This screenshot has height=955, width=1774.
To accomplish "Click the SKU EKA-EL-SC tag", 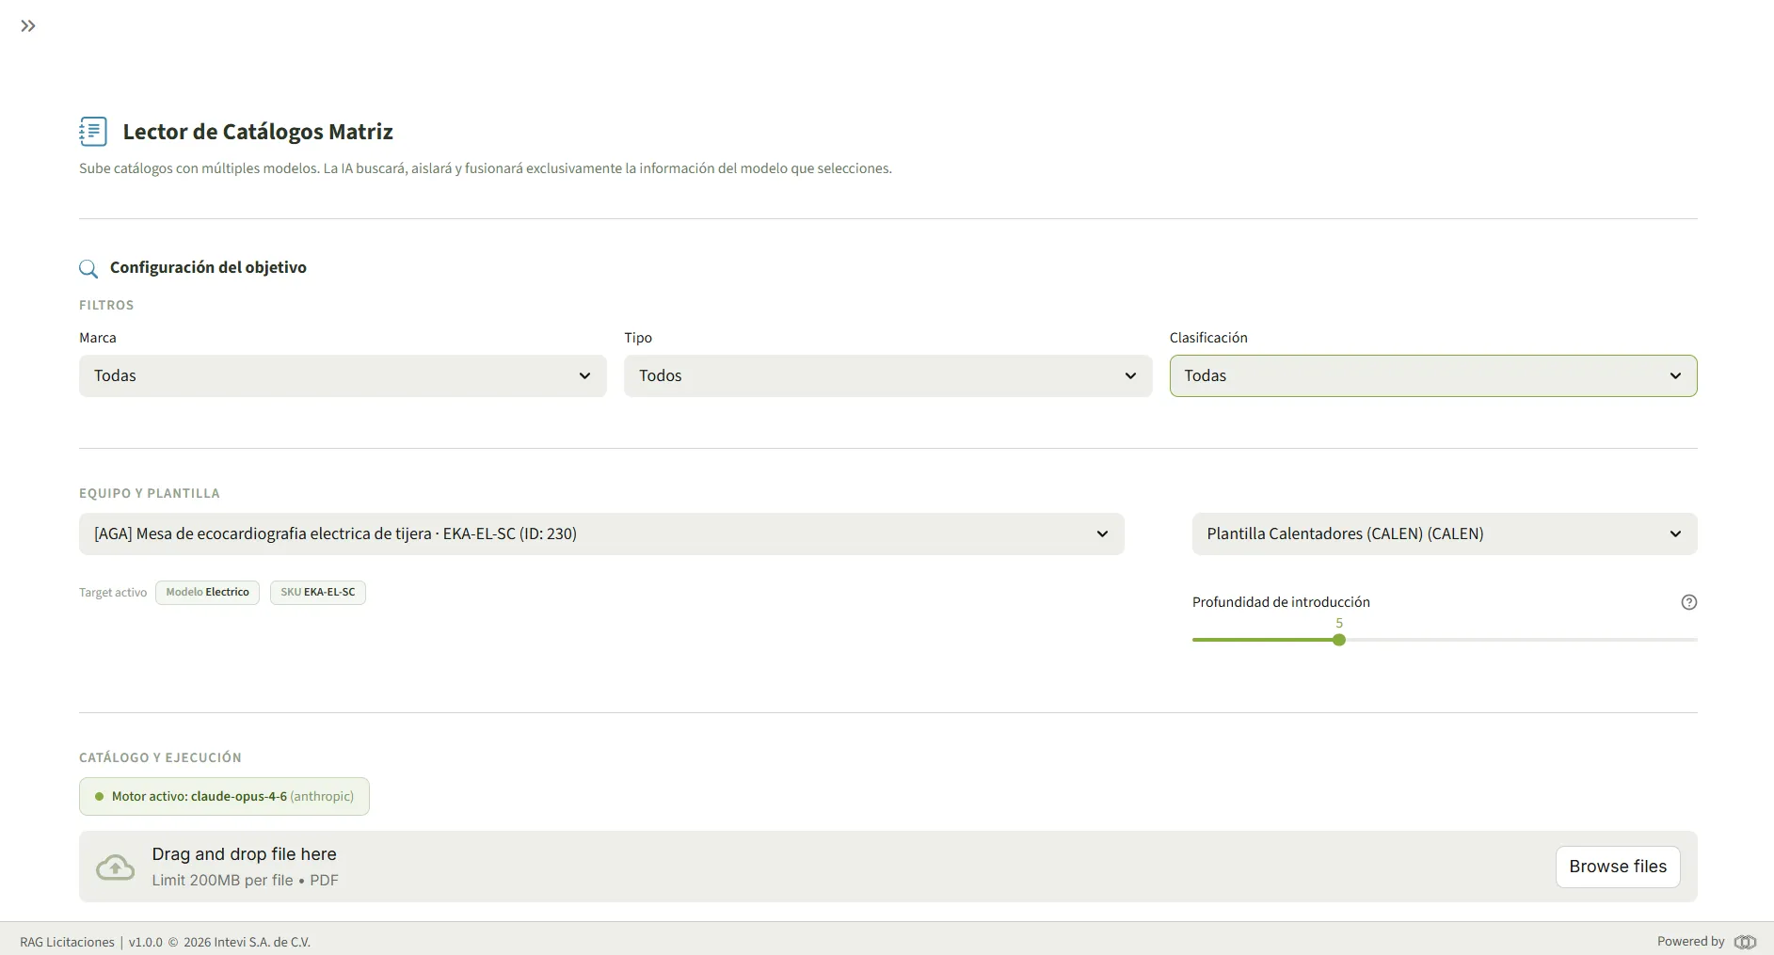I will pyautogui.click(x=318, y=592).
